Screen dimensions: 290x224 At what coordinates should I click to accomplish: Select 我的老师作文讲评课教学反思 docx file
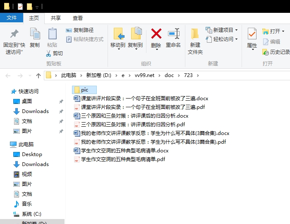tap(151, 133)
